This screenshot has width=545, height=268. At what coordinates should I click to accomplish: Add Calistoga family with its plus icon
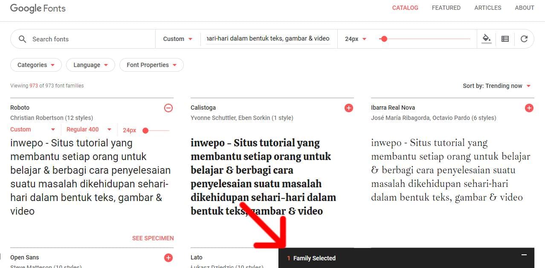349,108
